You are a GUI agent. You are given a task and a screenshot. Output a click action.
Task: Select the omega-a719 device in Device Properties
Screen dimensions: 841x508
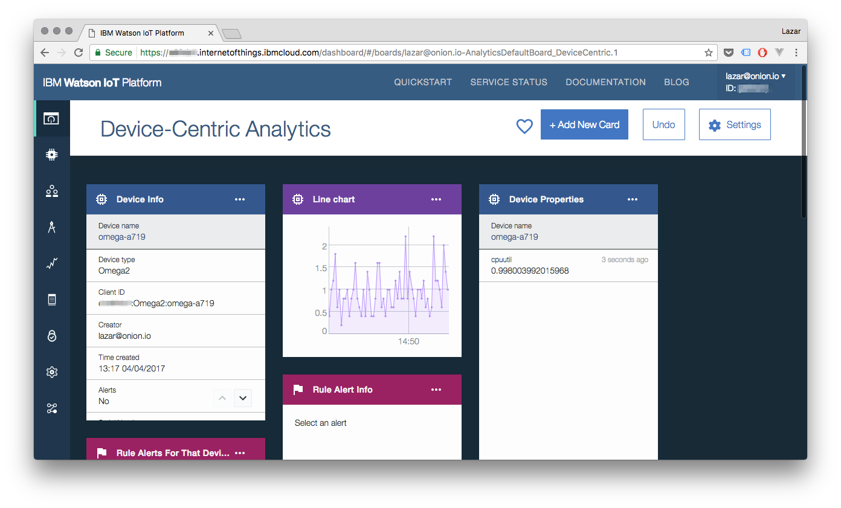click(568, 231)
